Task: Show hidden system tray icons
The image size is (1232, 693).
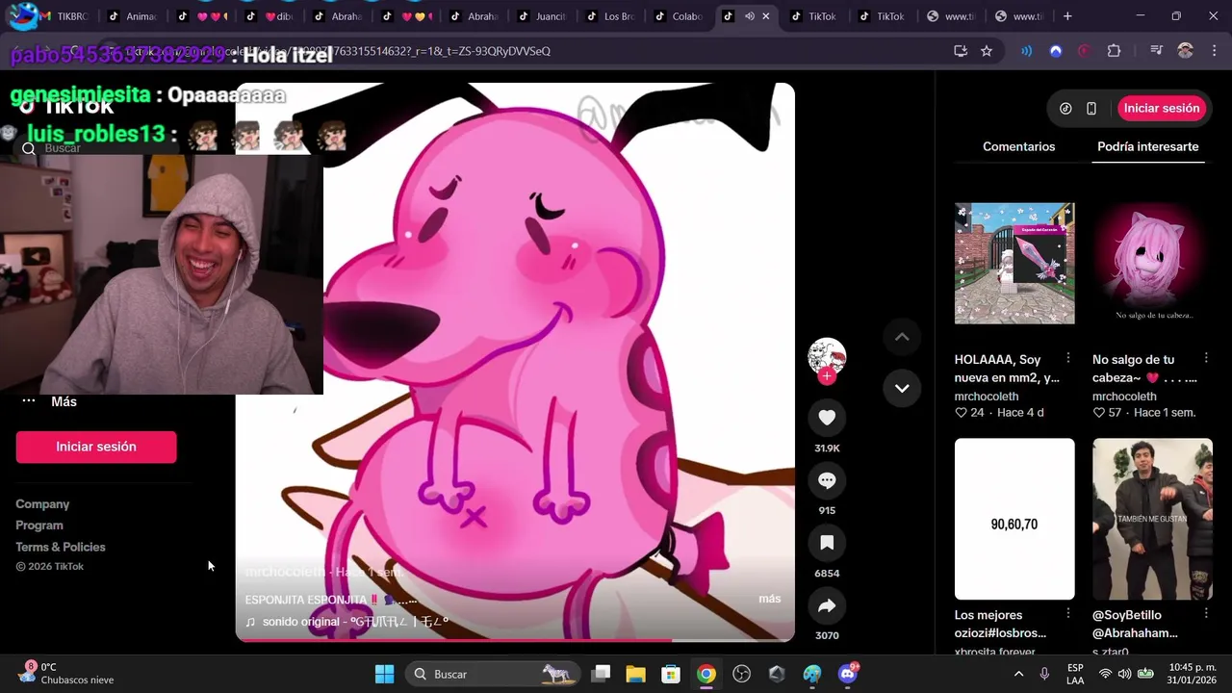Action: [1018, 674]
